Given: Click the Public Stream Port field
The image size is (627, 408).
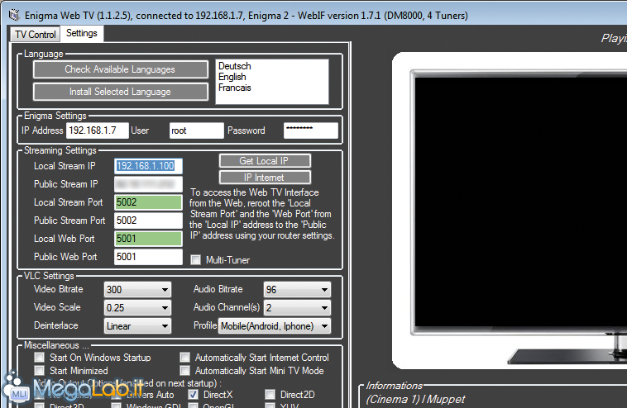Looking at the screenshot, I should pos(148,221).
